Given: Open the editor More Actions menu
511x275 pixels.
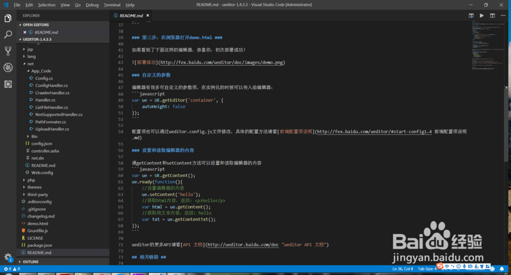Looking at the screenshot, I should pos(503,16).
